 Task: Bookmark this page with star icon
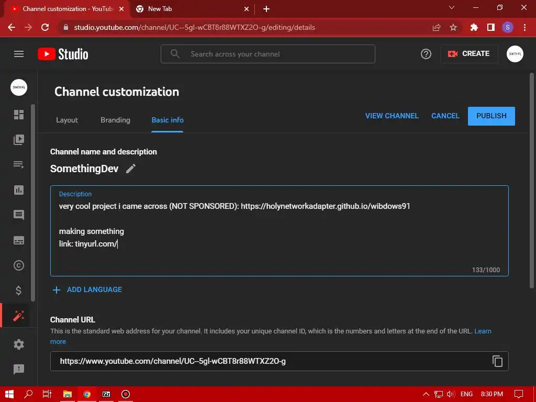pos(453,27)
